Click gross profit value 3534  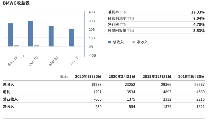click(x=131, y=92)
